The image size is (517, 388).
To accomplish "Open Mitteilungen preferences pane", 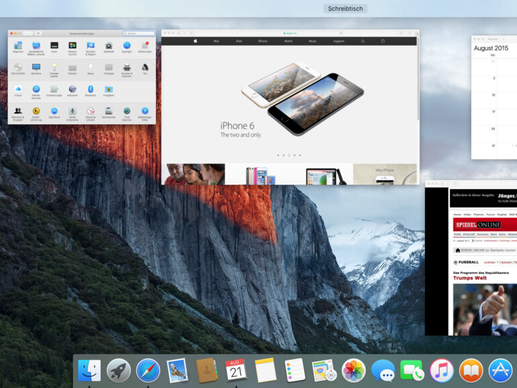I will [145, 47].
